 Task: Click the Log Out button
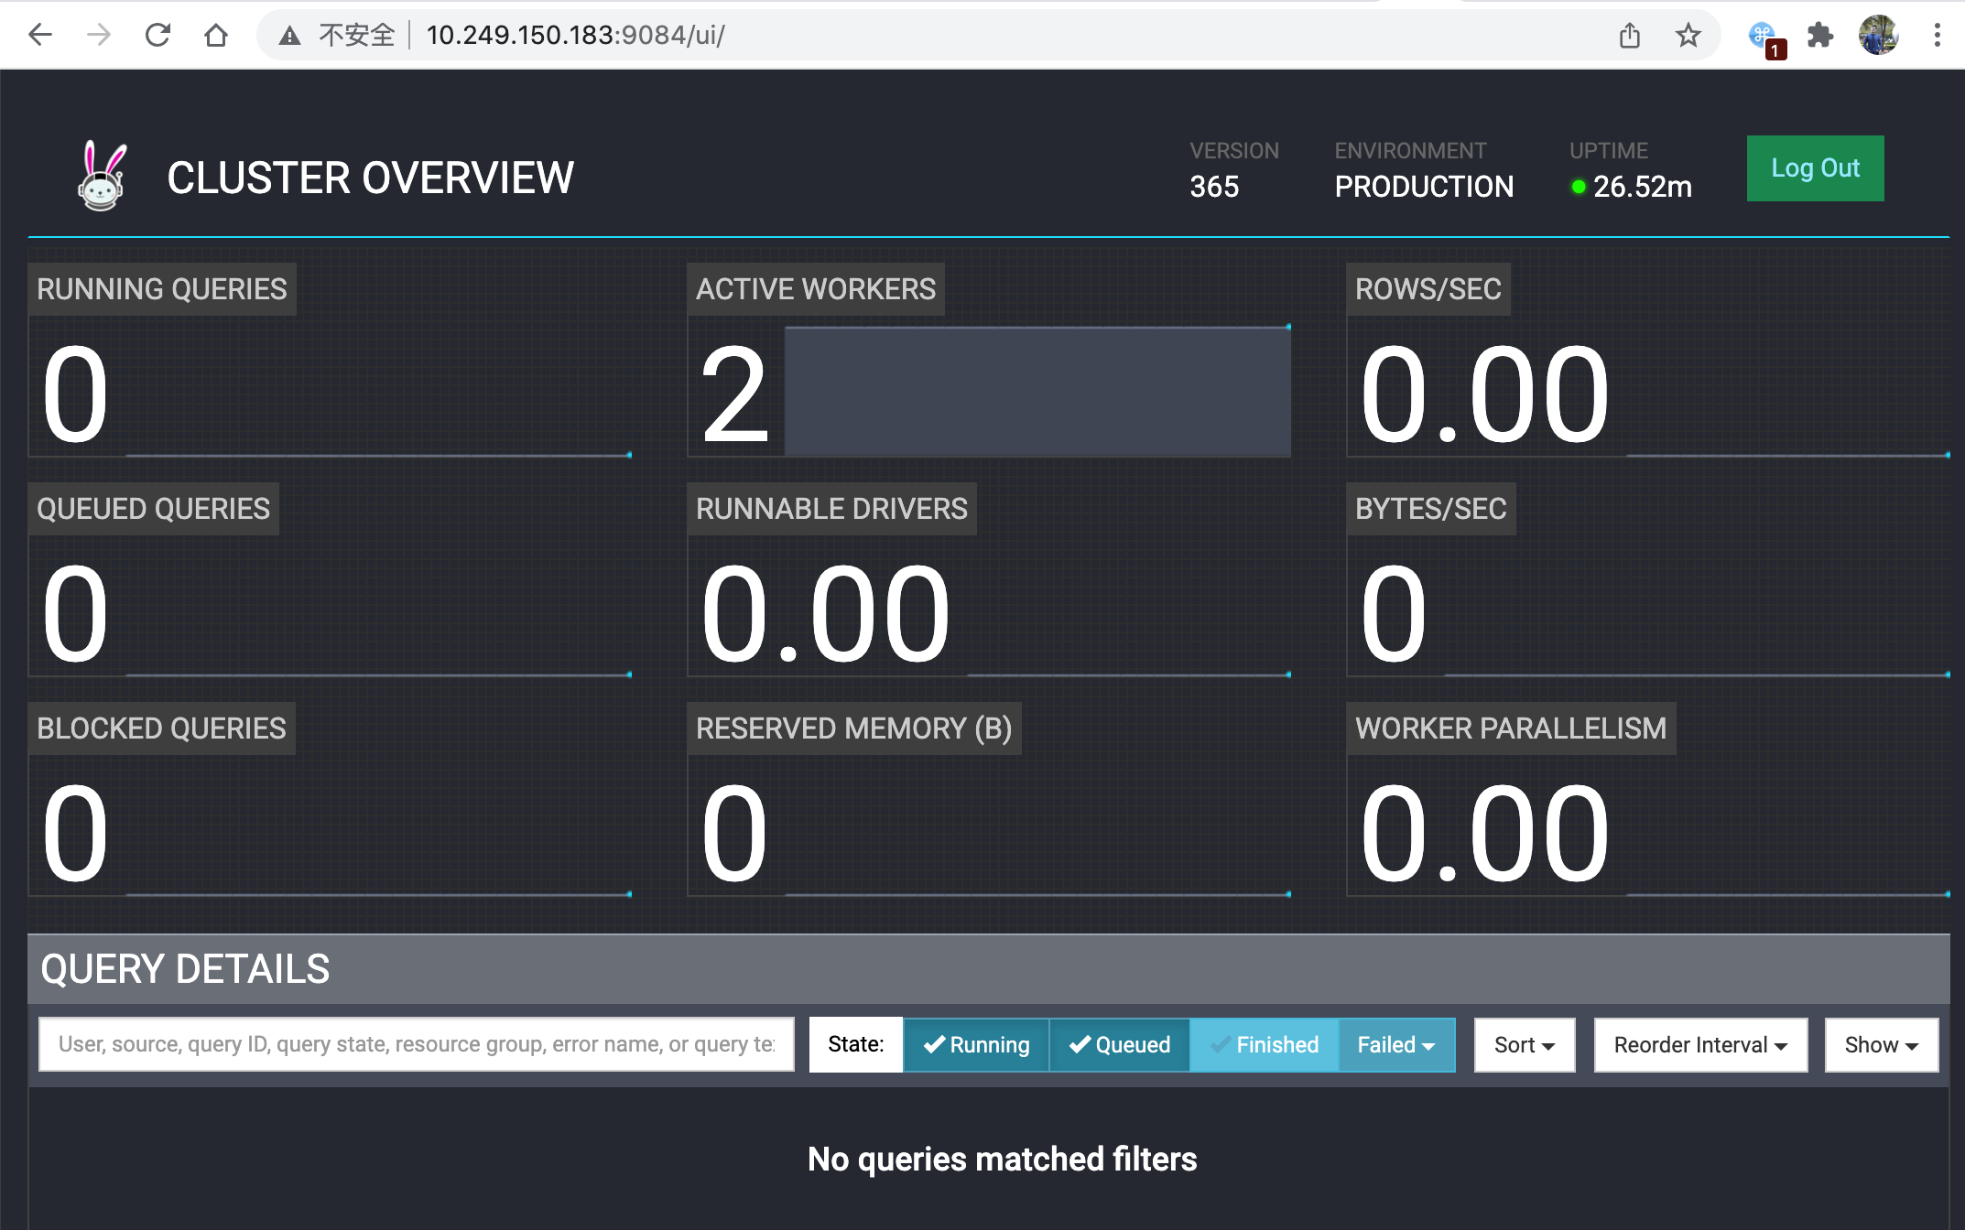[1814, 168]
